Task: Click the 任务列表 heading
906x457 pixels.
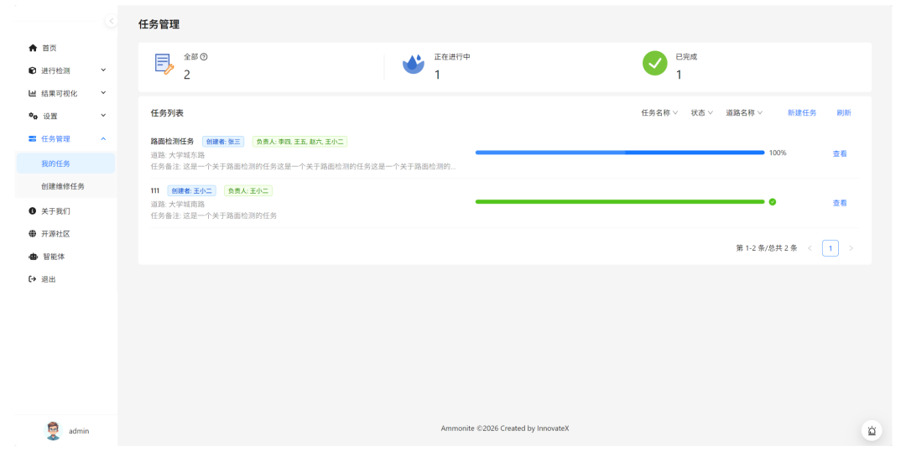Action: coord(167,113)
